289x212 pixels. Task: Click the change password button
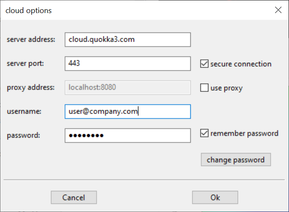click(236, 159)
